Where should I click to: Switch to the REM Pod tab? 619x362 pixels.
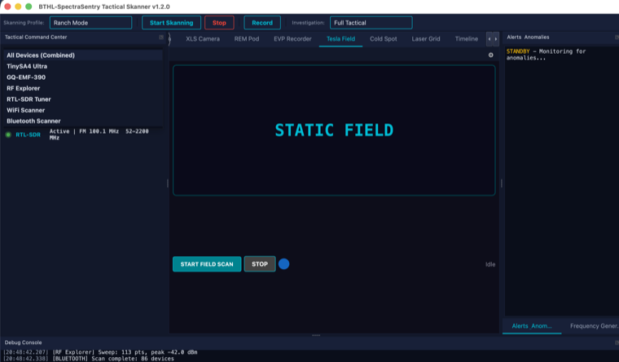[247, 39]
